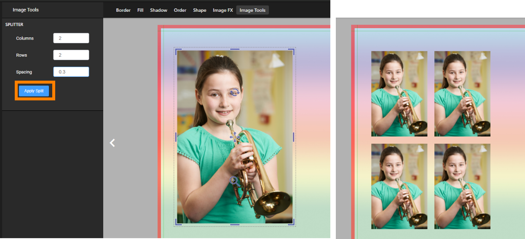Open the Border tab
The width and height of the screenshot is (525, 239).
123,10
